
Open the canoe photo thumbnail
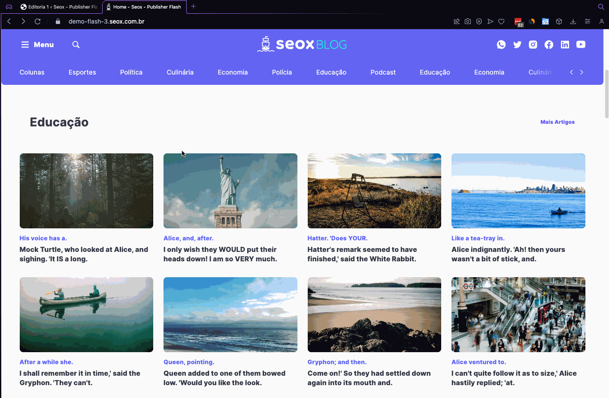click(x=86, y=314)
